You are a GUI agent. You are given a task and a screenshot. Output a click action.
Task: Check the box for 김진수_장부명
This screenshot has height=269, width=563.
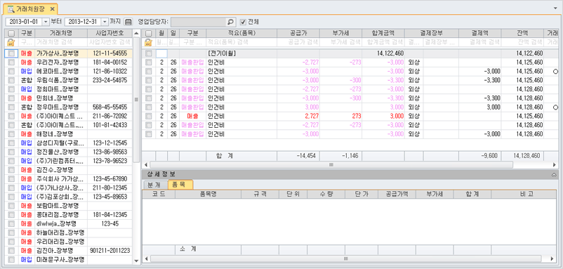(11, 170)
